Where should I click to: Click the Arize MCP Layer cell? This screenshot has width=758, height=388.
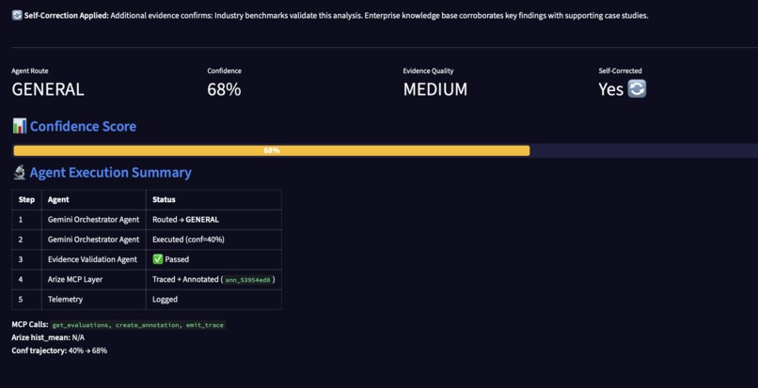click(94, 279)
